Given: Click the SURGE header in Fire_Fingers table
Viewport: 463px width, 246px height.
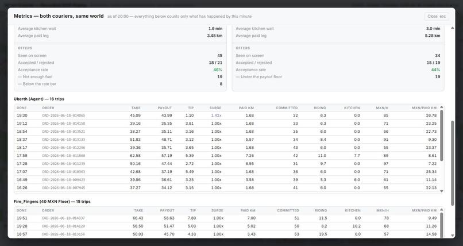Looking at the screenshot, I should (217, 210).
